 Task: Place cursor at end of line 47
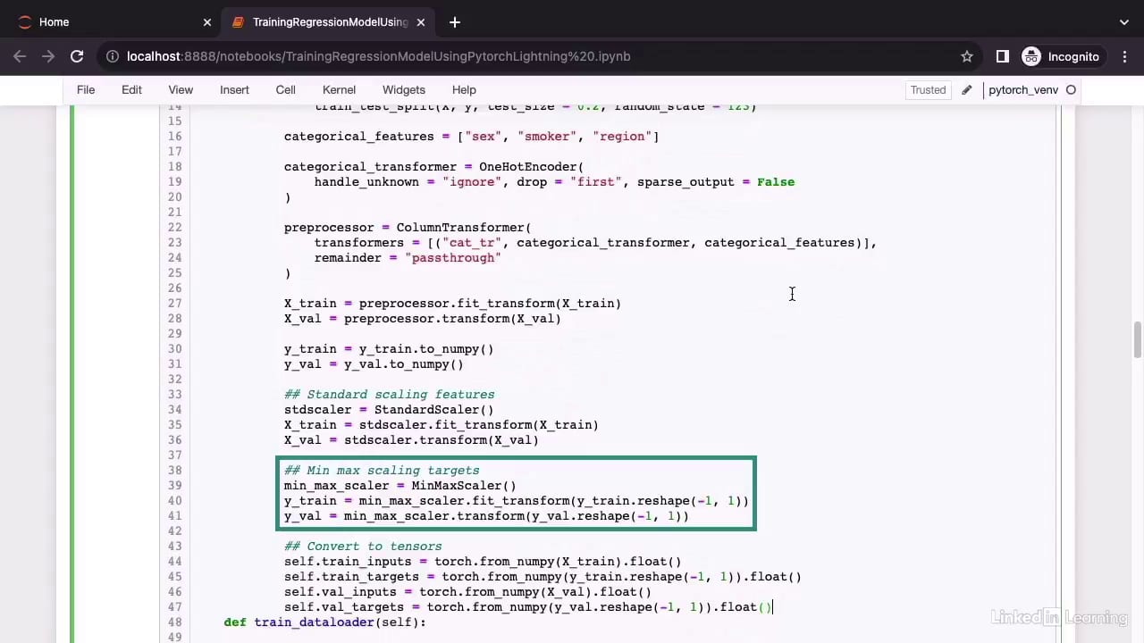tap(772, 607)
